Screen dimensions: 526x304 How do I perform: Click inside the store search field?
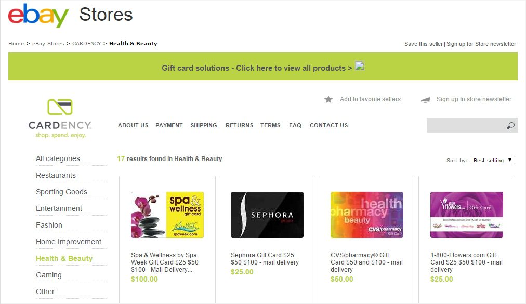click(465, 126)
